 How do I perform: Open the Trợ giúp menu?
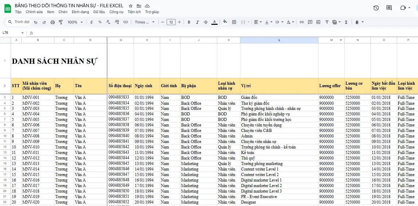pos(152,12)
